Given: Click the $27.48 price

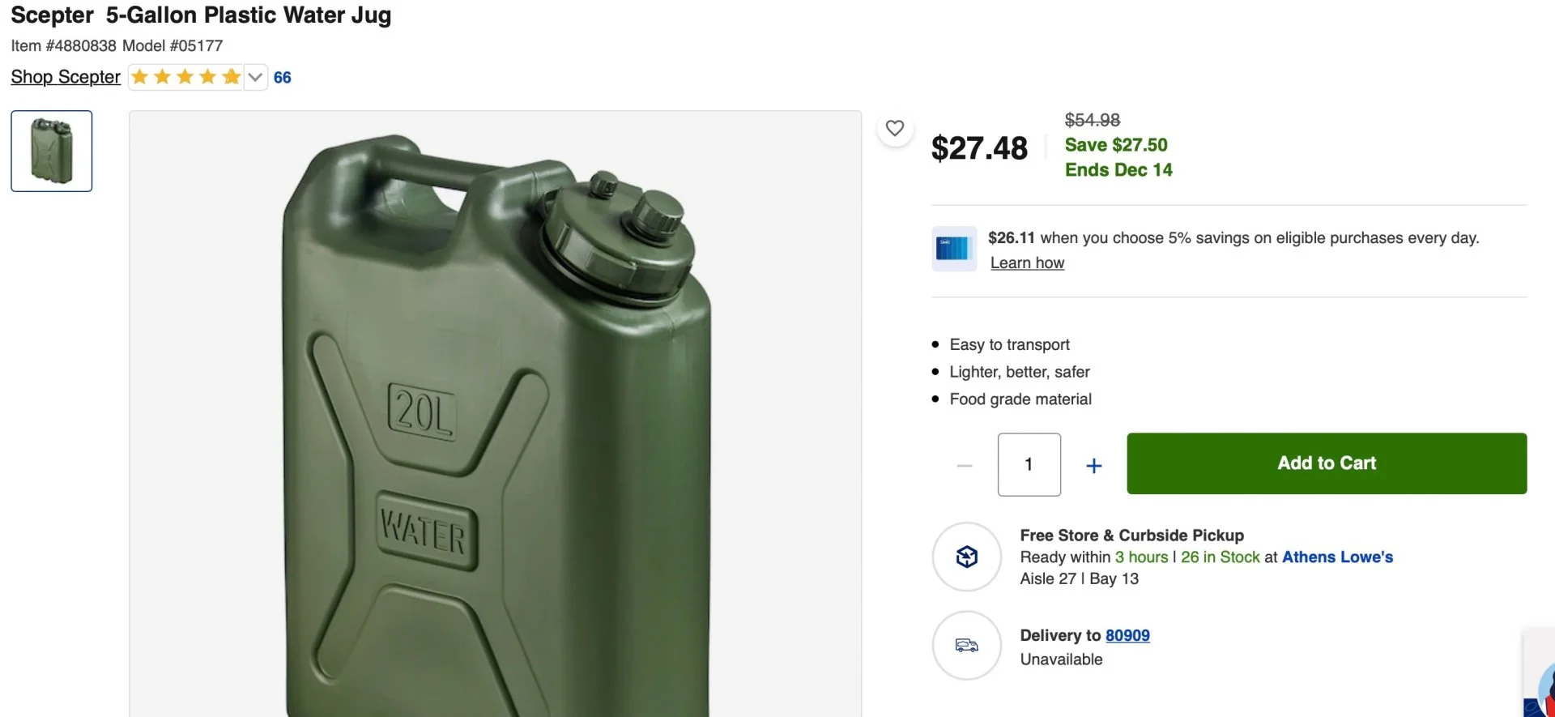Looking at the screenshot, I should tap(979, 148).
